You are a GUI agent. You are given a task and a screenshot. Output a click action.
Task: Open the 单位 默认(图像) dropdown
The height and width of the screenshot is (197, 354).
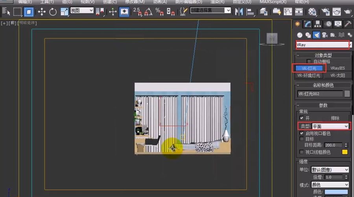330,170
